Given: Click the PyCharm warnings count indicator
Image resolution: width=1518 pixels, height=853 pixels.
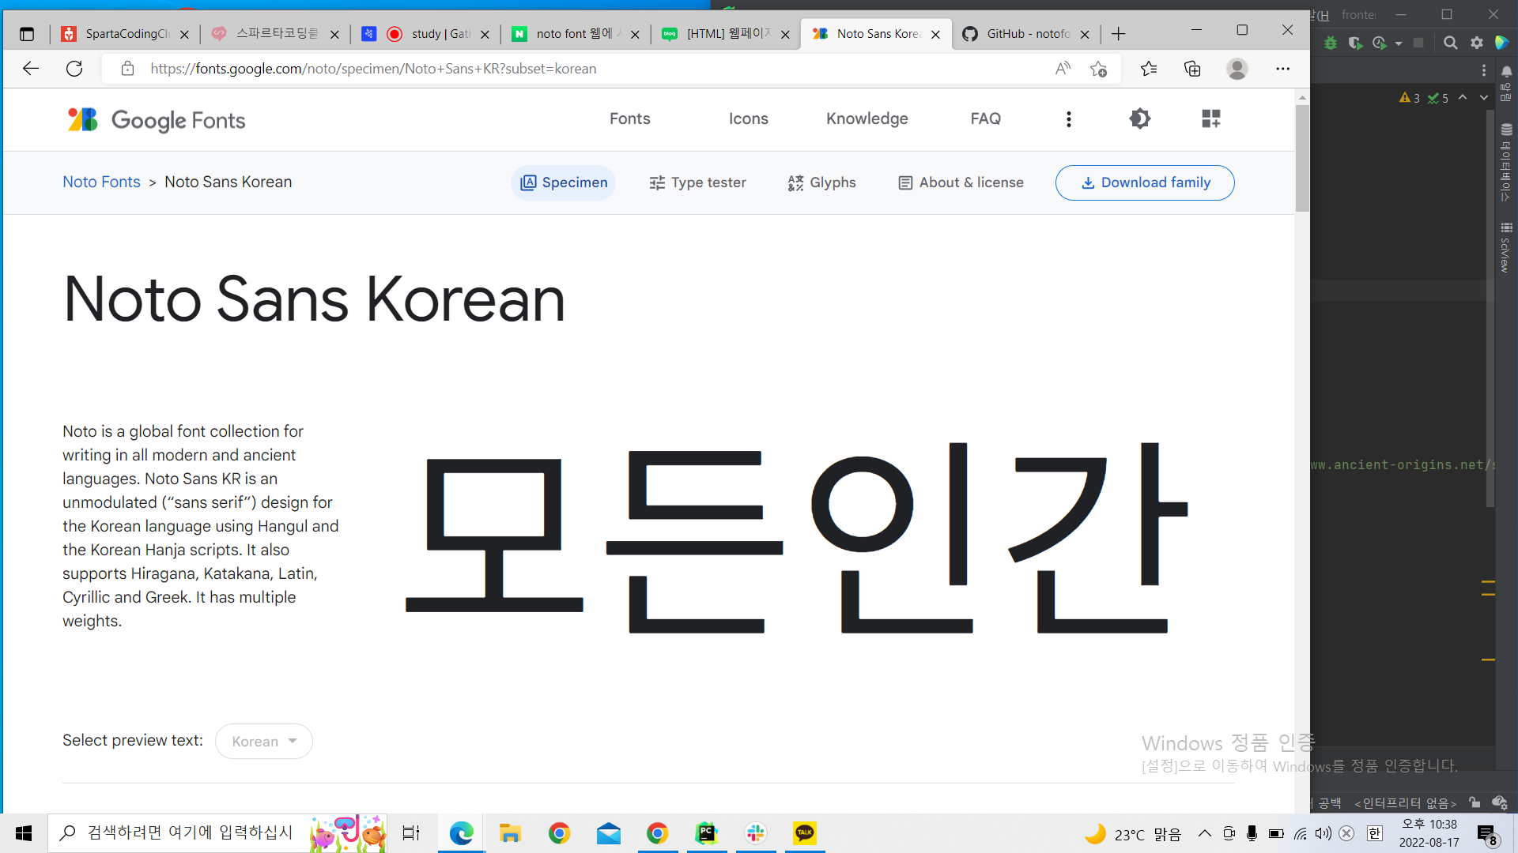Looking at the screenshot, I should [x=1410, y=98].
